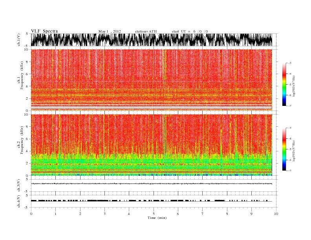
Task: Click the "VLF Spectra" plot title
Action: [44, 31]
